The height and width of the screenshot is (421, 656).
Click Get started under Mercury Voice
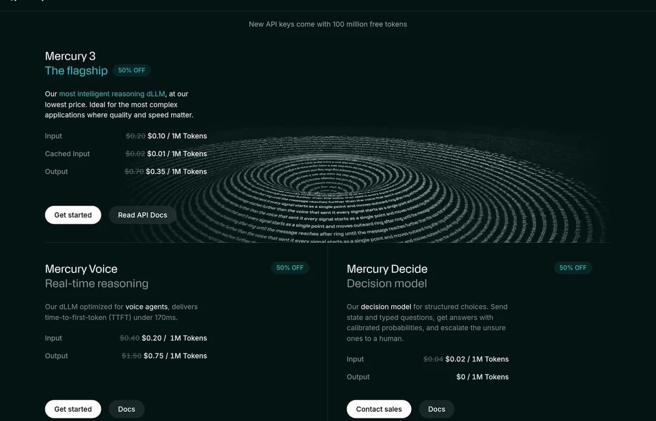coord(73,409)
